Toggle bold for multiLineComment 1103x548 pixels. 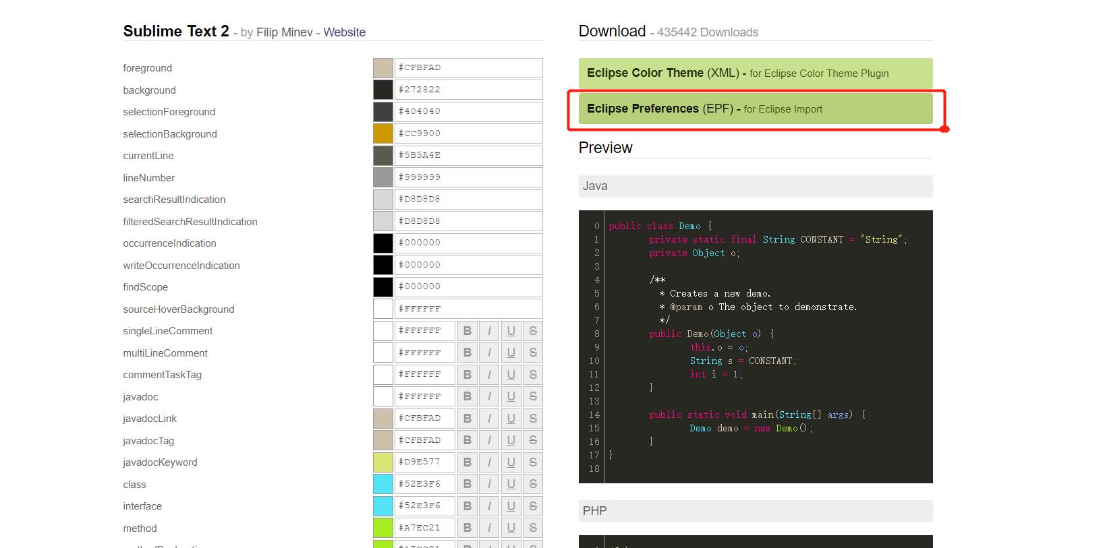pos(467,353)
